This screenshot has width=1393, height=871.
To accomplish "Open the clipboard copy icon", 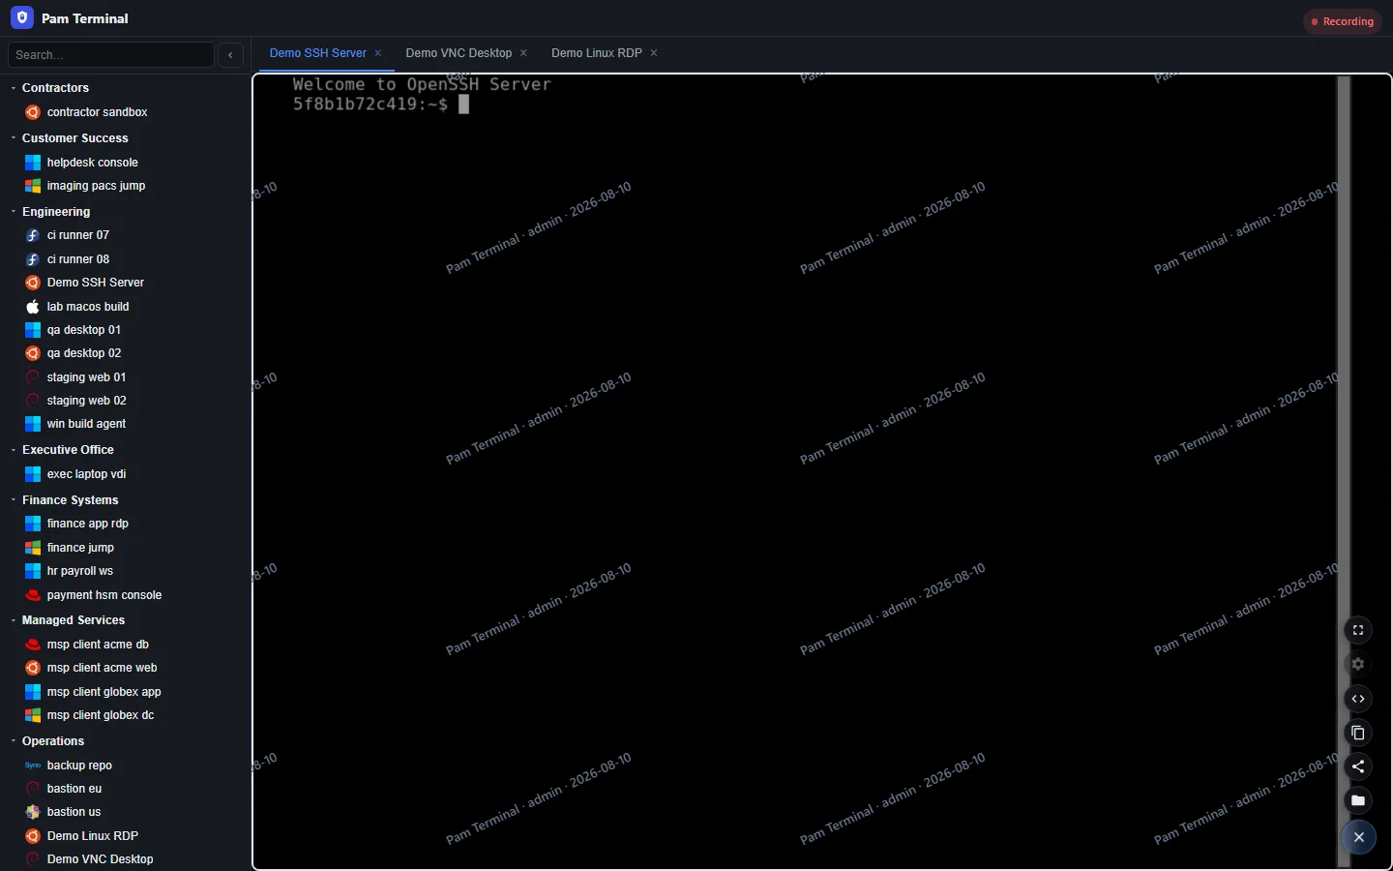I will click(x=1358, y=733).
